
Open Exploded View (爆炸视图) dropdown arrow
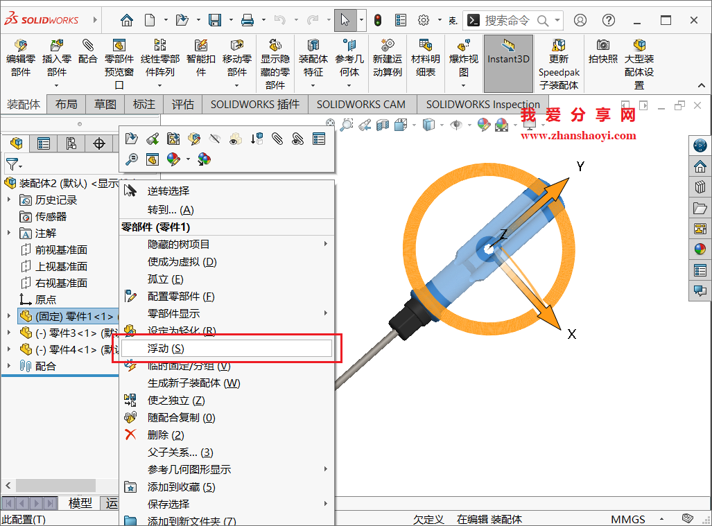click(x=464, y=85)
